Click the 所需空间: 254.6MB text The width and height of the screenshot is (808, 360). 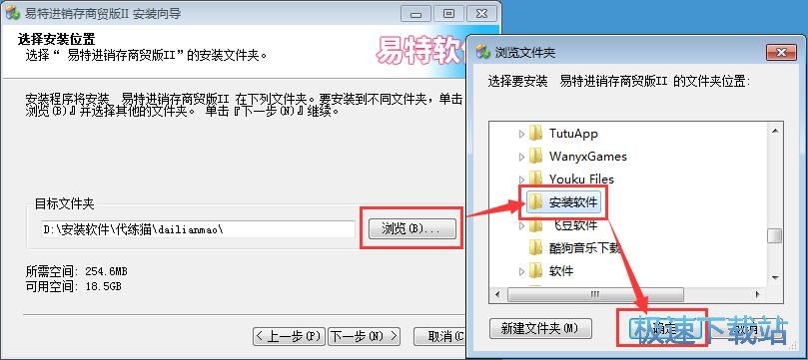point(76,271)
